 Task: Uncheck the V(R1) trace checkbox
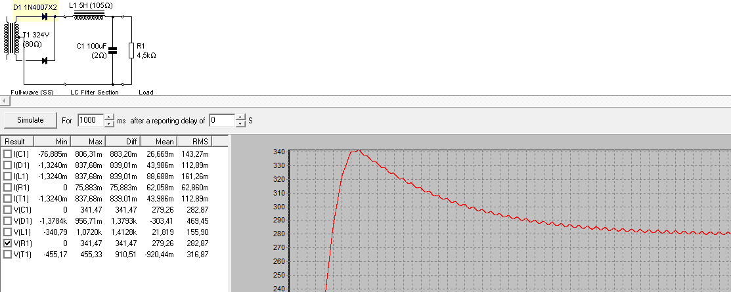(x=7, y=243)
